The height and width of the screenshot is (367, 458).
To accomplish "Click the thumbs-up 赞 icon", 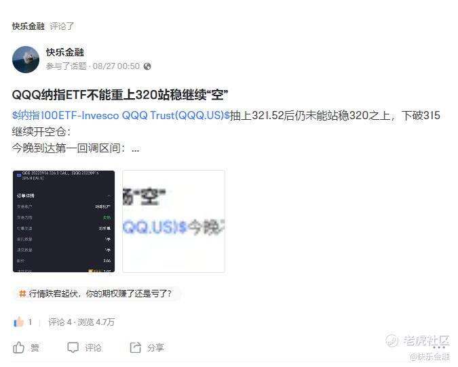I will coord(19,347).
